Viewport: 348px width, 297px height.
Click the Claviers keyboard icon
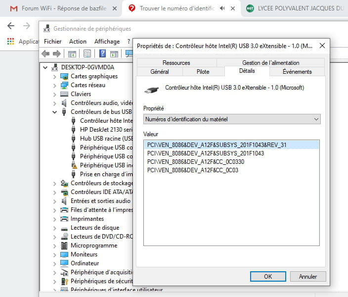(64, 94)
